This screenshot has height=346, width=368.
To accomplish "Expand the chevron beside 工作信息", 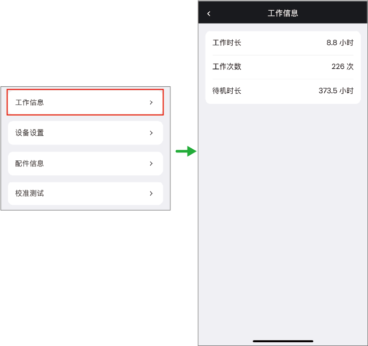I will pyautogui.click(x=151, y=102).
